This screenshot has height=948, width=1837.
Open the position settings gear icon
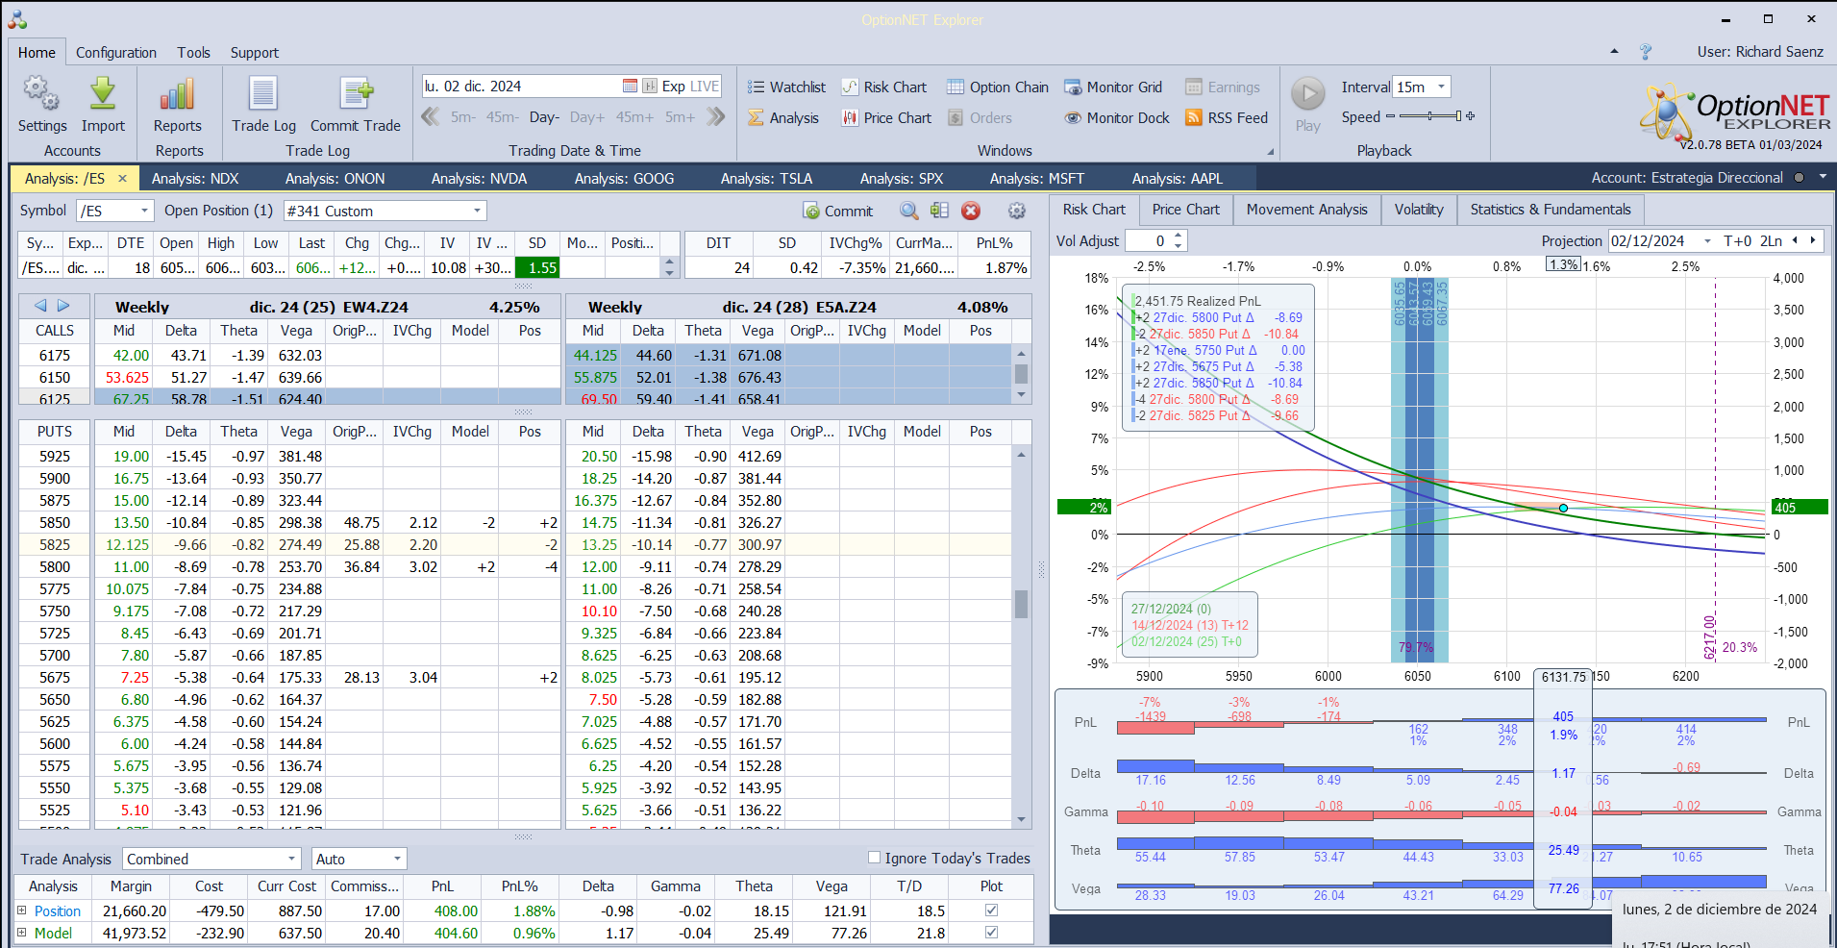pos(1016,212)
